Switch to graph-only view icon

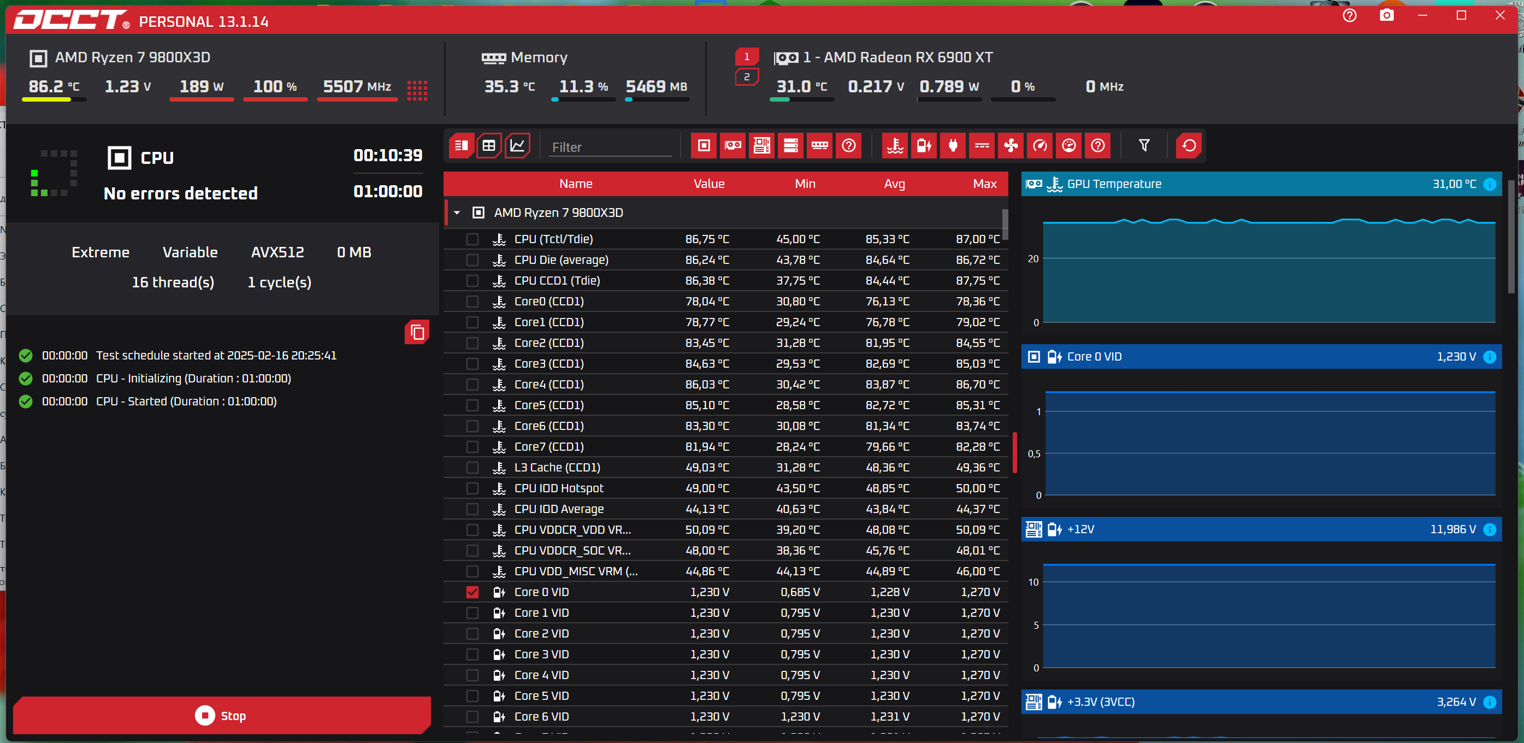click(517, 145)
